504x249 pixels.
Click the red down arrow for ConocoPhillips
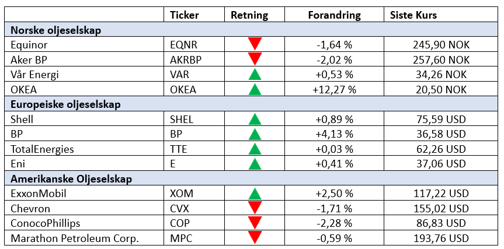[x=254, y=223]
